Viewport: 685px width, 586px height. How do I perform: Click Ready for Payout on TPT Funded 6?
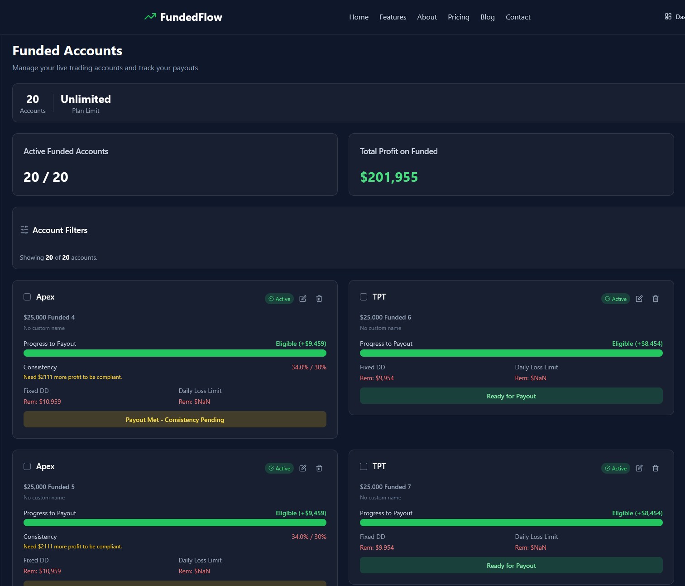(x=511, y=396)
